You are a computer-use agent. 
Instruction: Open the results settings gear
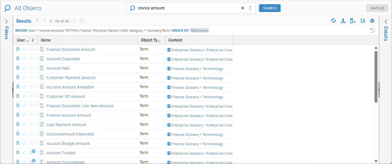click(372, 21)
